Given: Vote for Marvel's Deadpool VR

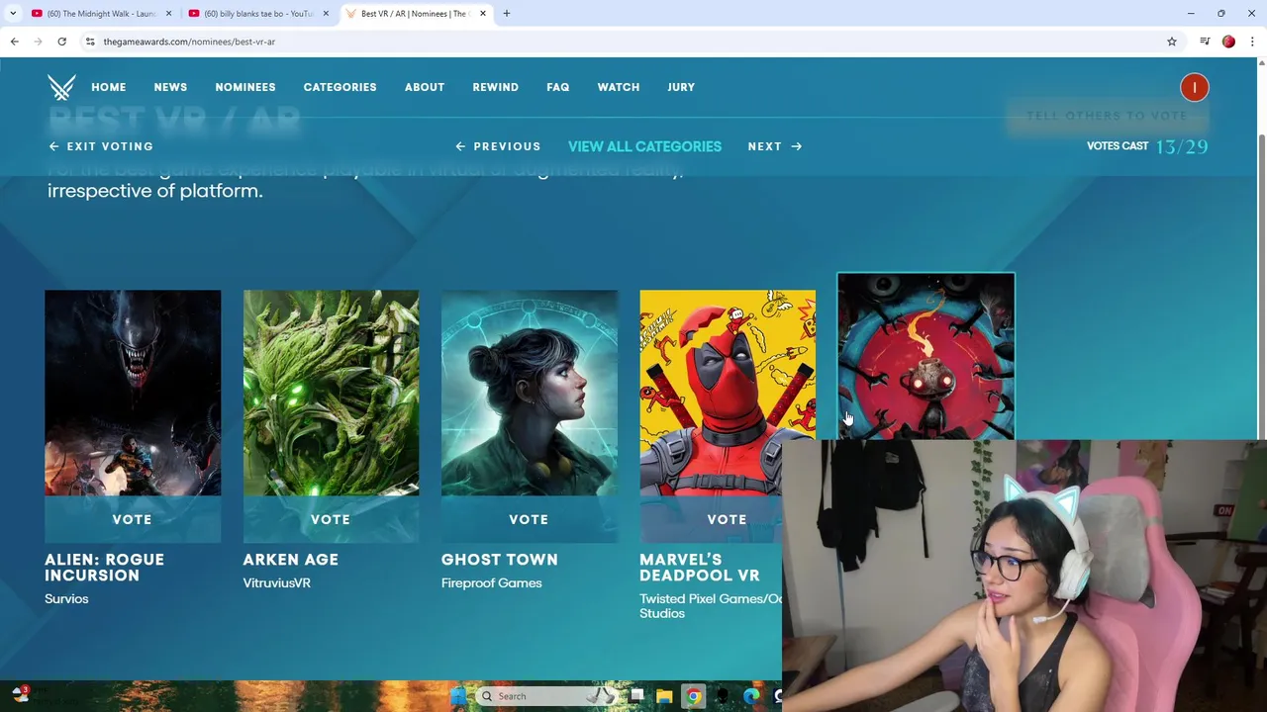Looking at the screenshot, I should (x=727, y=519).
